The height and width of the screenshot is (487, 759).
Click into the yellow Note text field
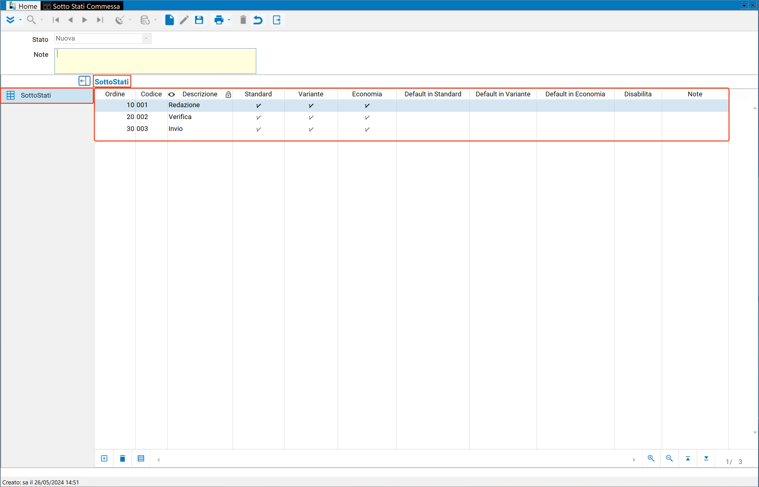pyautogui.click(x=155, y=61)
